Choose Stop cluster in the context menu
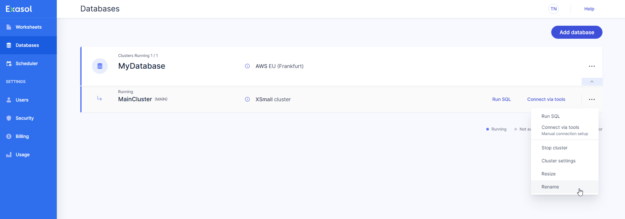The width and height of the screenshot is (625, 219). pos(555,148)
